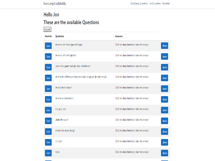
Task: Click question text 'What are the OOP pillars?'
Action: click(66, 56)
